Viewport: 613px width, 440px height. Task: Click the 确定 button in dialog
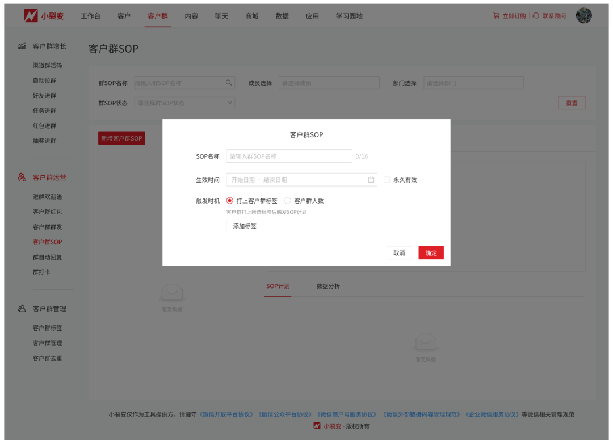pyautogui.click(x=431, y=253)
